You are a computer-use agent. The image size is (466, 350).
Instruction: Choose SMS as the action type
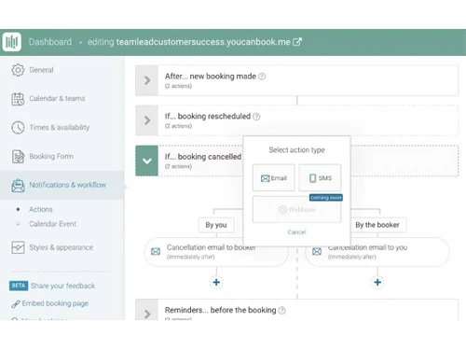(320, 178)
